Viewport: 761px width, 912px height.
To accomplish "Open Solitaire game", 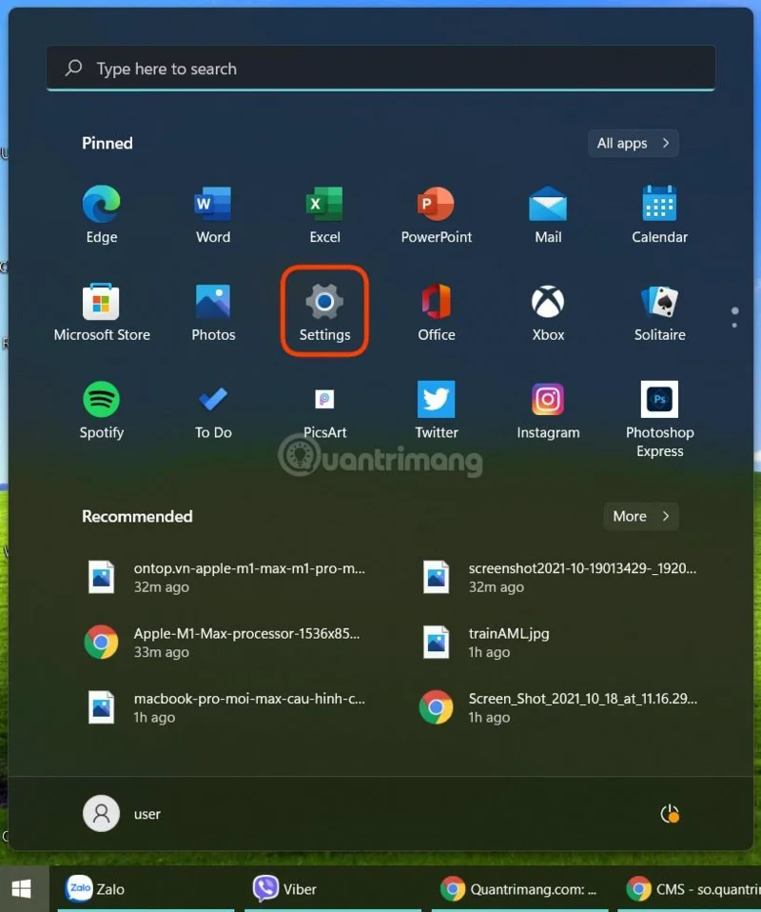I will [x=659, y=312].
